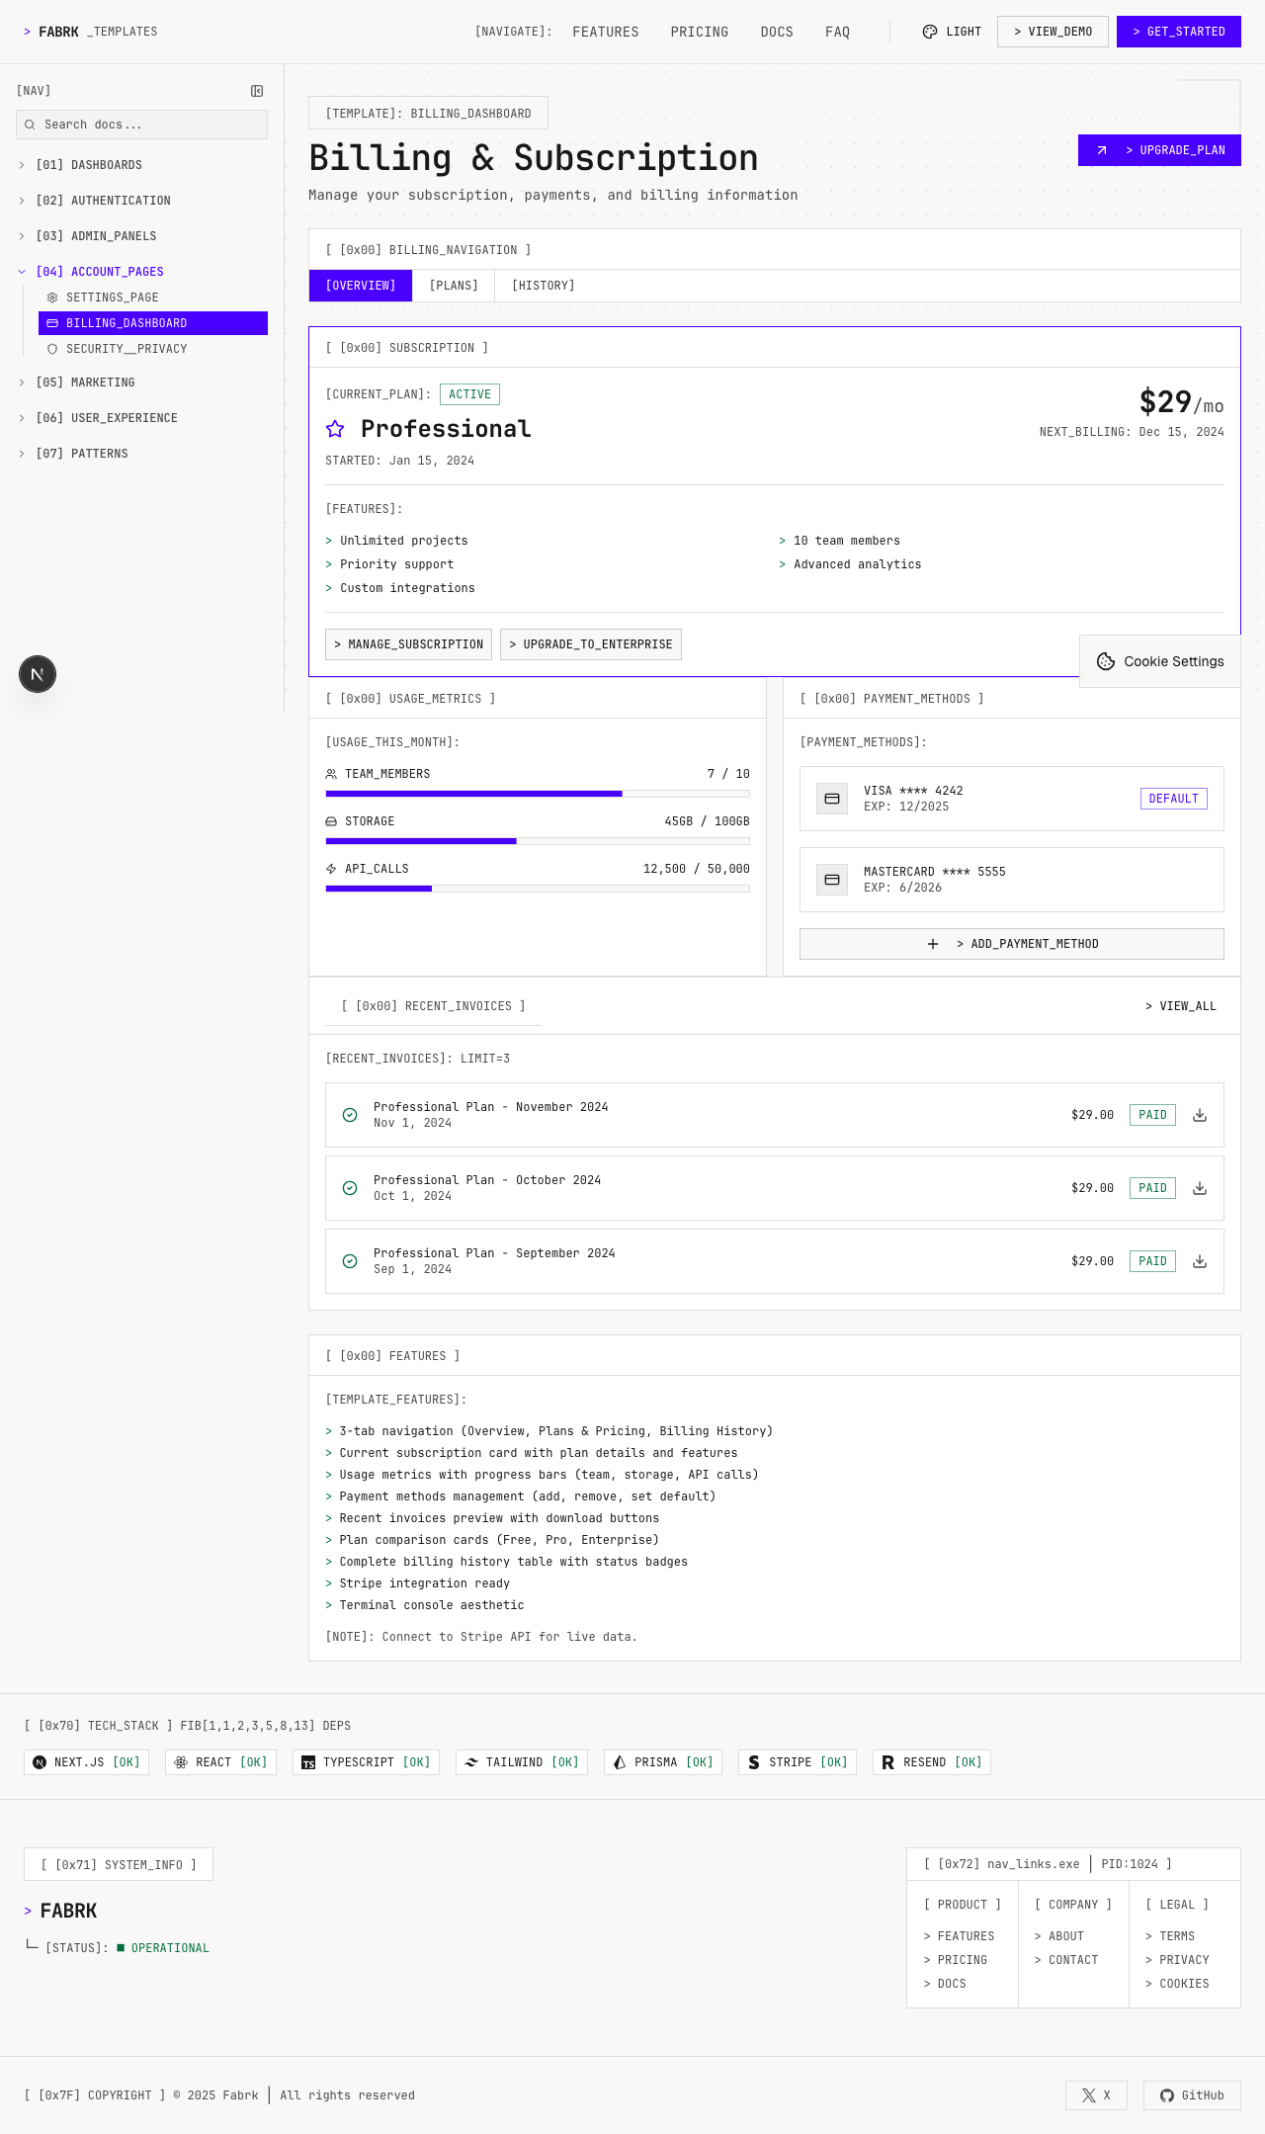
Task: Click the paid checkmark icon for November invoice
Action: 350,1115
